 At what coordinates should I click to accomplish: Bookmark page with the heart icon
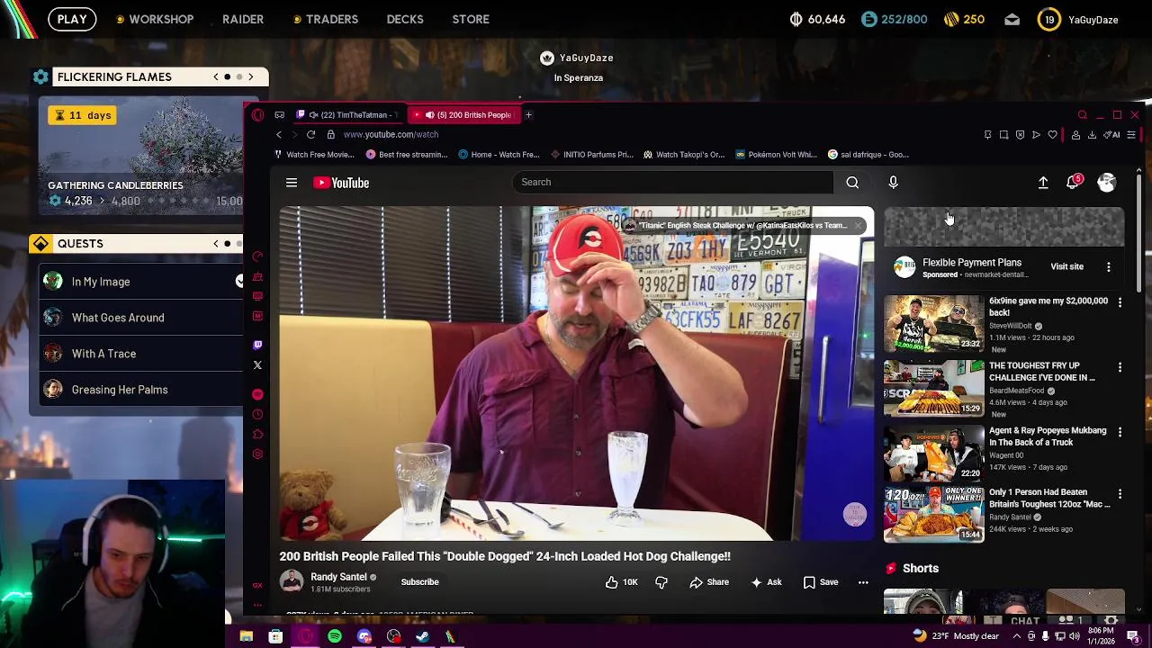click(x=1052, y=135)
